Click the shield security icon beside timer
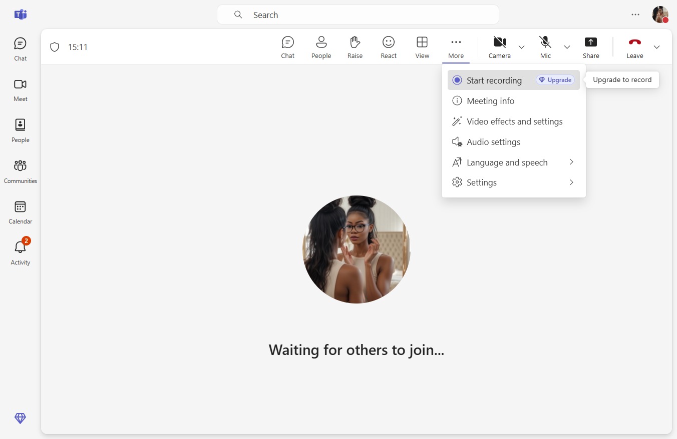The image size is (677, 439). pos(55,47)
